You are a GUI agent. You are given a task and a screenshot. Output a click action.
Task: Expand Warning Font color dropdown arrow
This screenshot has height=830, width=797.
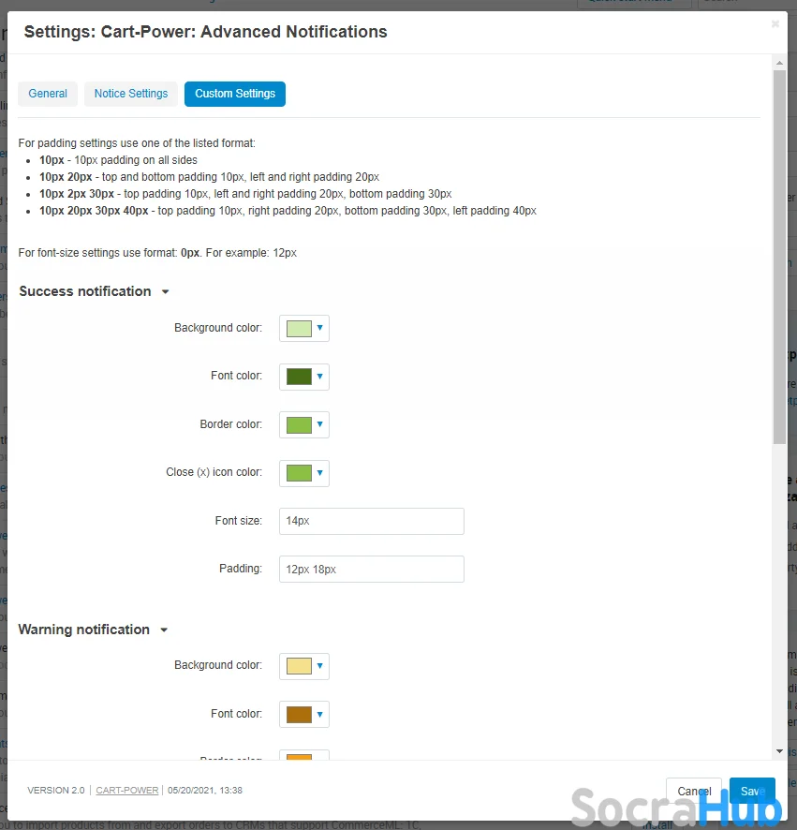click(319, 715)
